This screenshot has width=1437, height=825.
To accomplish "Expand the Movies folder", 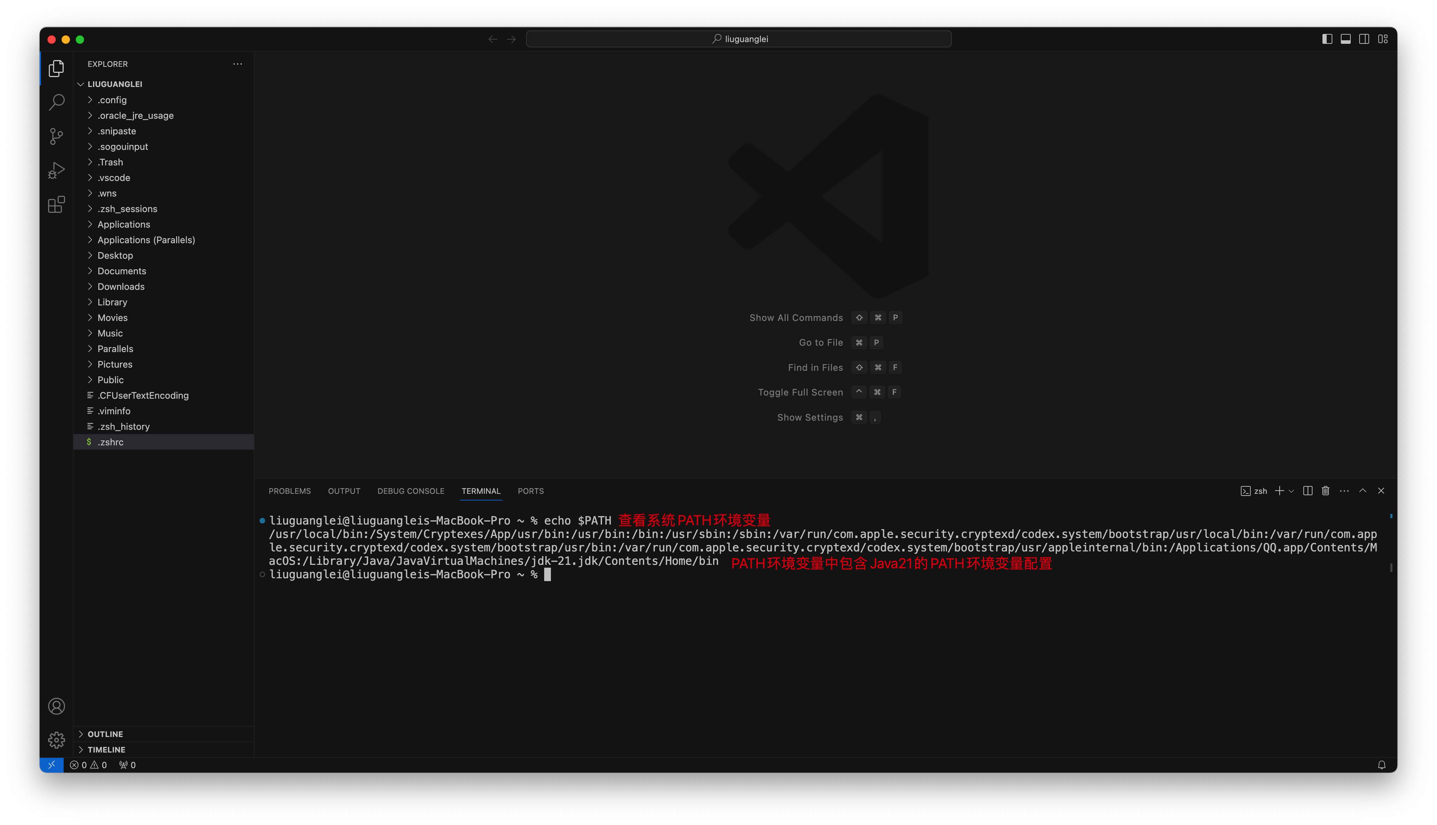I will [164, 318].
